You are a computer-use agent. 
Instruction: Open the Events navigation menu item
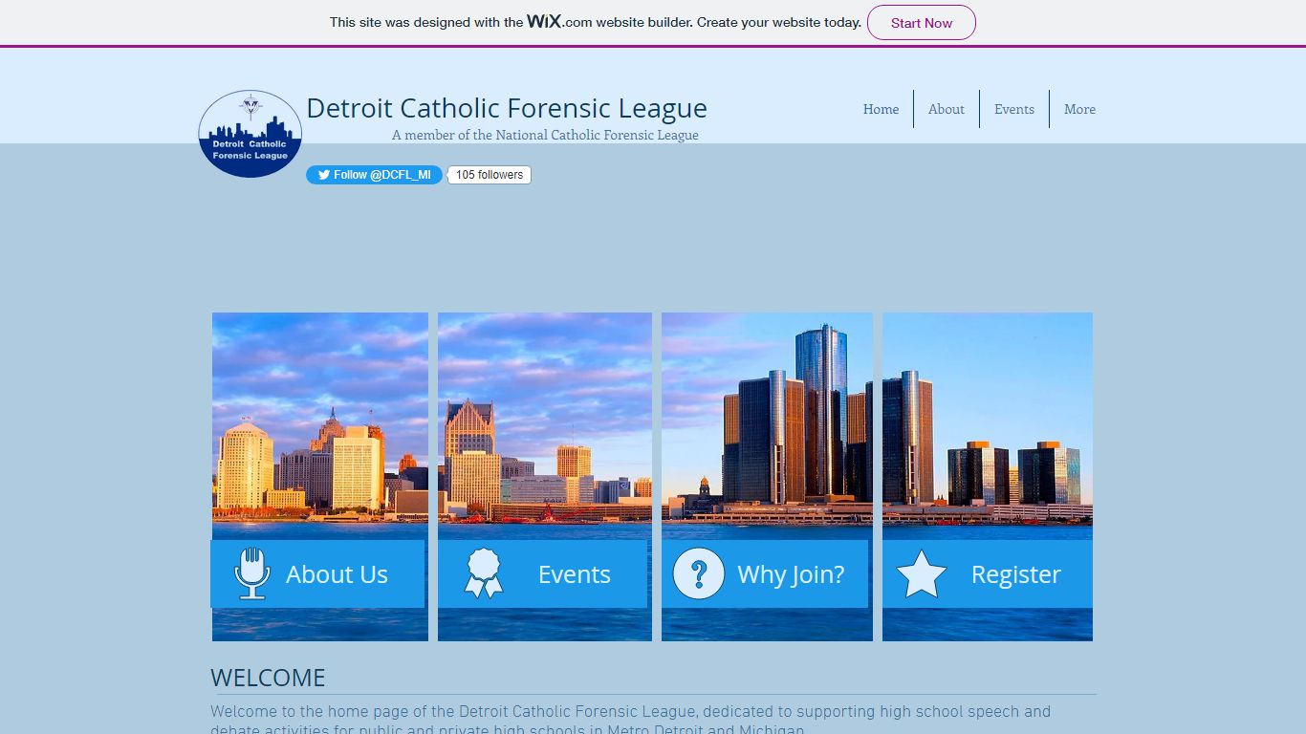pyautogui.click(x=1014, y=109)
